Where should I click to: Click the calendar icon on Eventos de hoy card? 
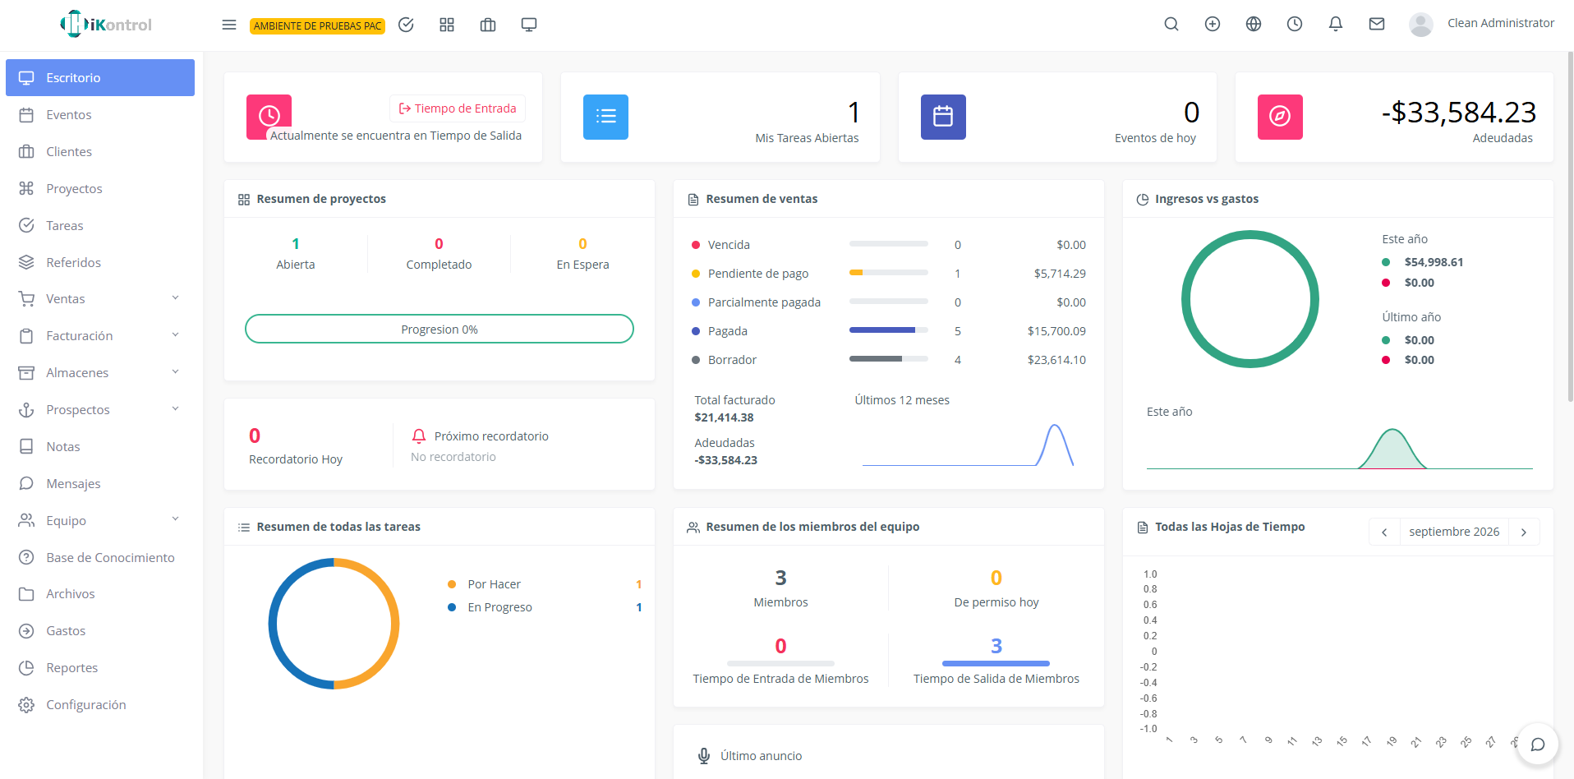(x=943, y=117)
